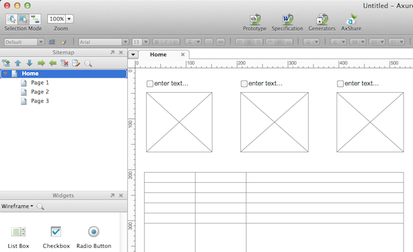Open the Arial font dropdown
413x252 pixels.
click(x=125, y=42)
